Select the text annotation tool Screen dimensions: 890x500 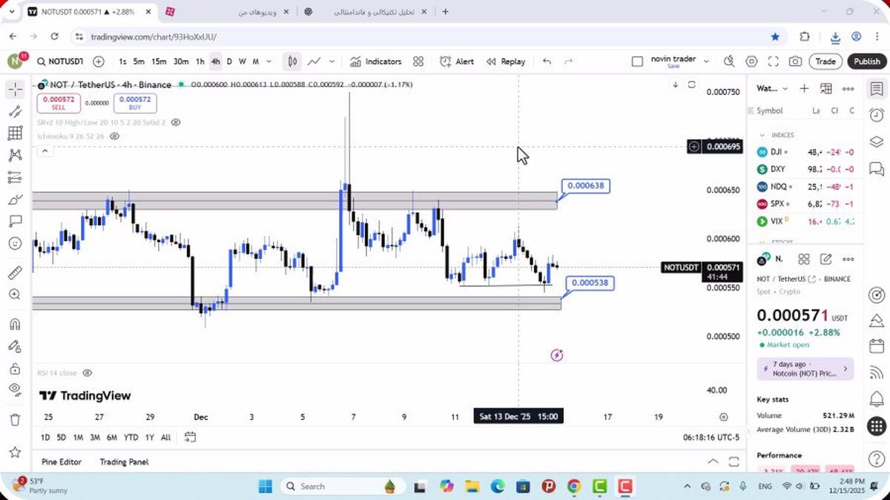[15, 221]
